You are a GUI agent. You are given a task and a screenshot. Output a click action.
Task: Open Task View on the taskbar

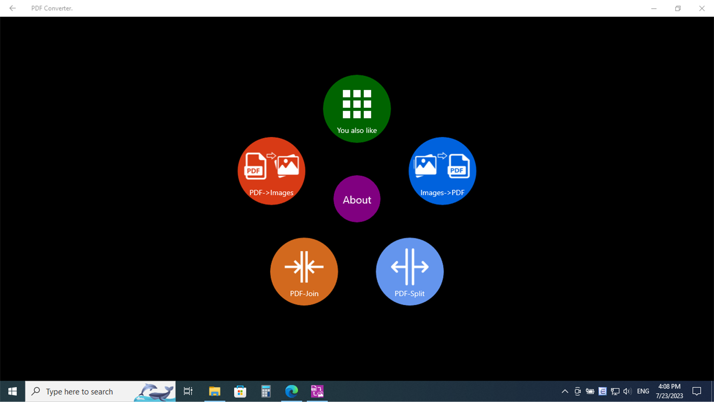point(188,391)
